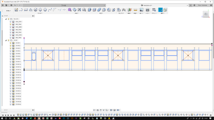Click the purple Create Form icon
214x120 pixels.
(x=70, y=10)
